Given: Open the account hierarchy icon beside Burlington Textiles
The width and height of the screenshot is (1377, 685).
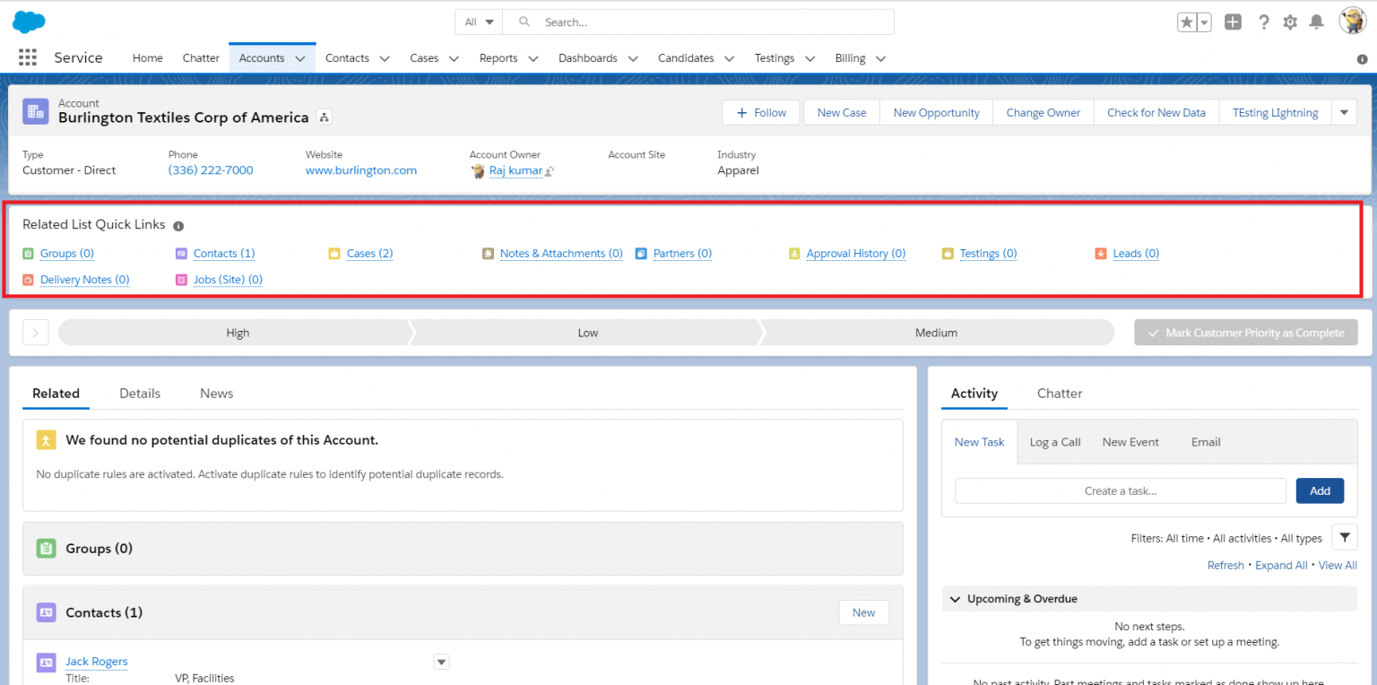Looking at the screenshot, I should point(323,117).
